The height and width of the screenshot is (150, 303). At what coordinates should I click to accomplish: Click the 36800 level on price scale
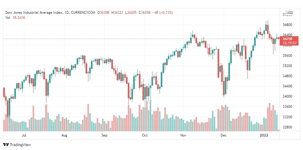(287, 25)
